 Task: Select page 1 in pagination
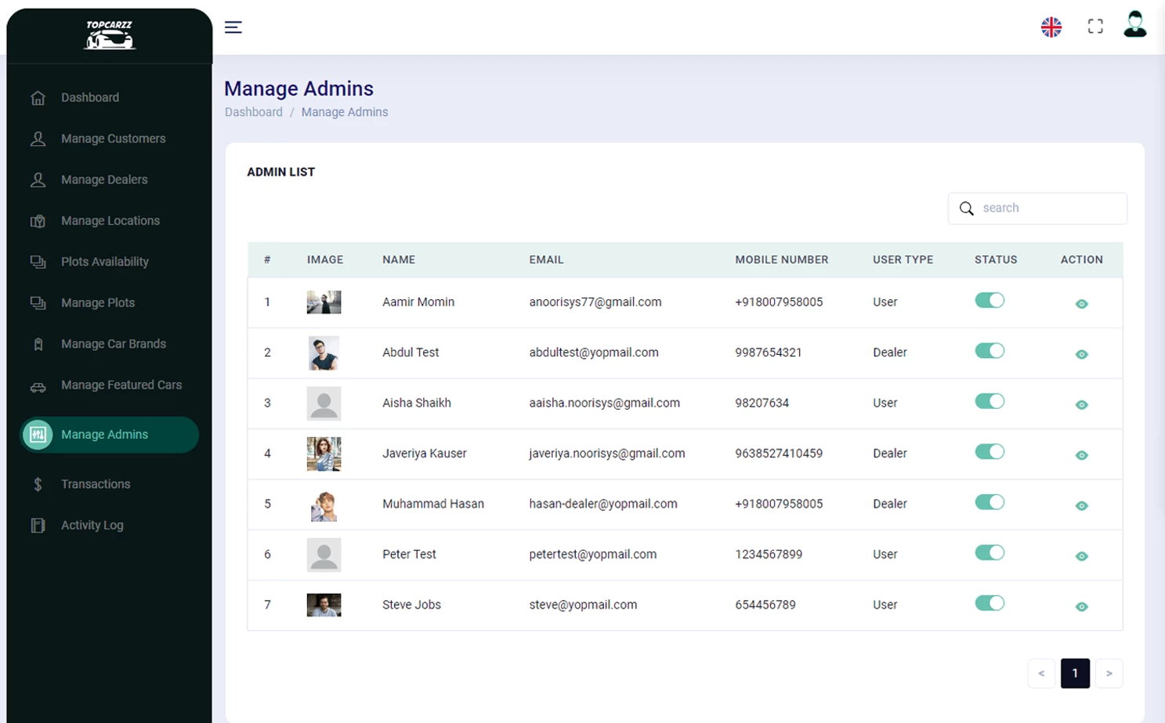click(1075, 673)
